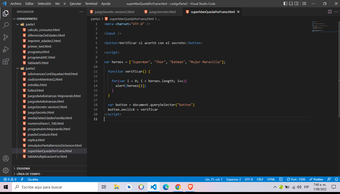
Task: Open the Ayuda menu
Action: 106,4
